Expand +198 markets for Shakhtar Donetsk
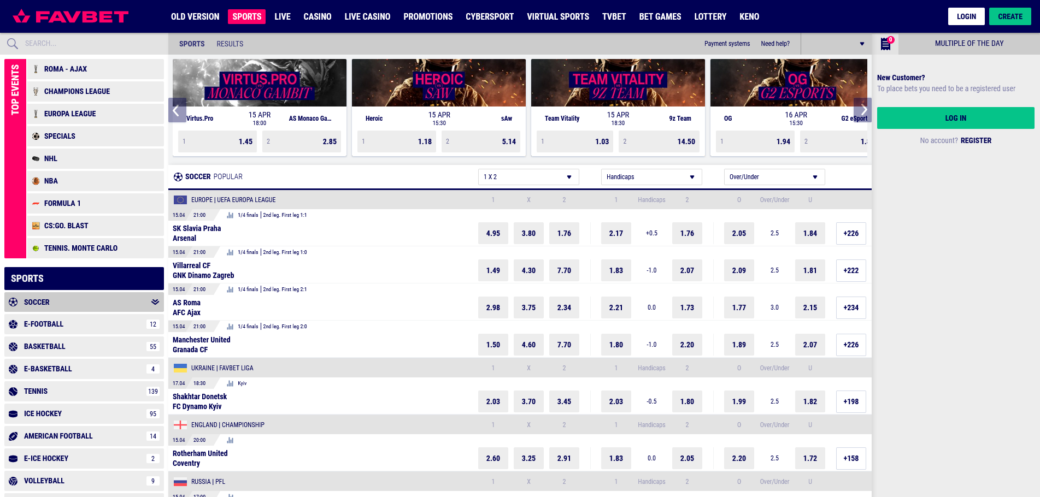1040x497 pixels. 851,401
